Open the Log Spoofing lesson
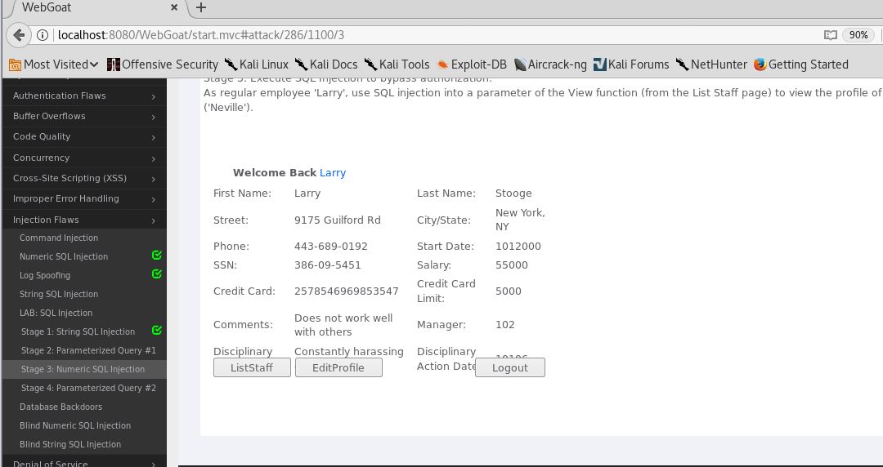 click(45, 276)
